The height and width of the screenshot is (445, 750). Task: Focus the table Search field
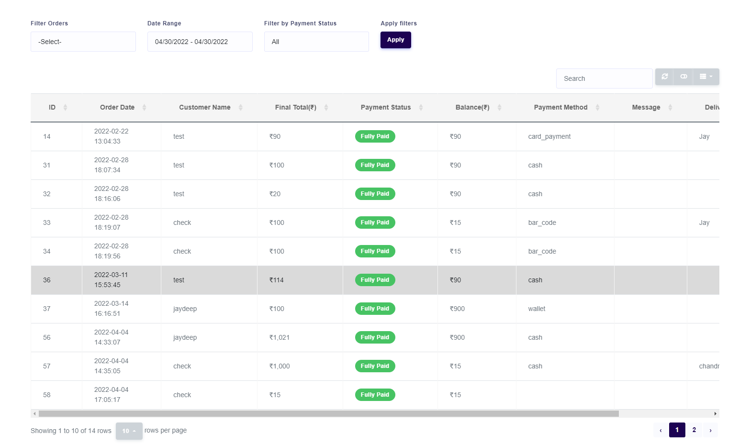(604, 78)
